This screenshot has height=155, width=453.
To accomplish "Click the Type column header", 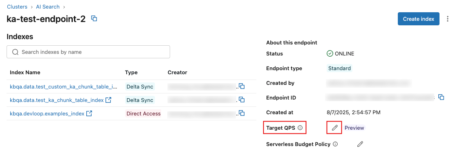I will [x=131, y=72].
